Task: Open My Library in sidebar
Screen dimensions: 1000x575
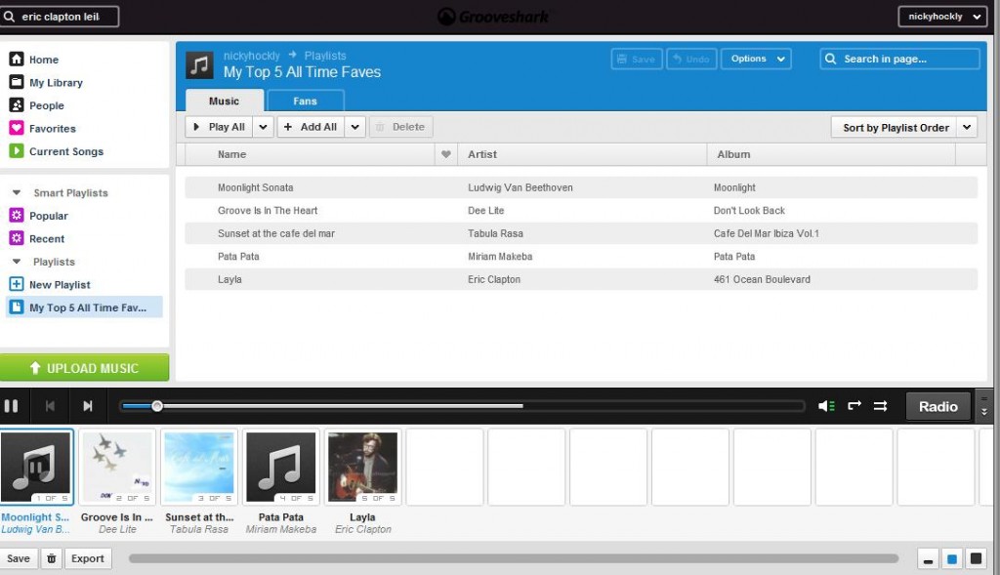Action: 46,82
